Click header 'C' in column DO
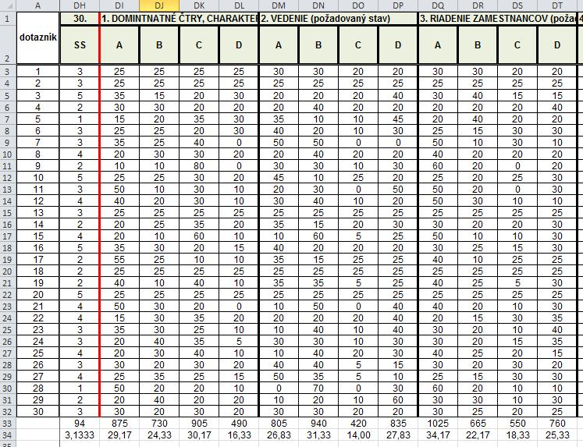 tap(358, 45)
